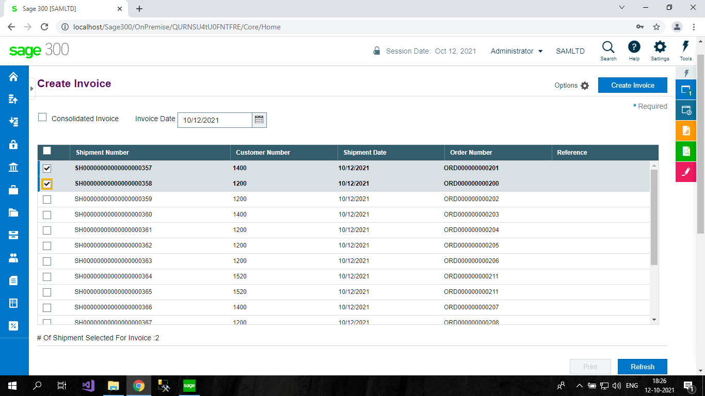Open the Administrator dropdown menu

click(x=516, y=51)
